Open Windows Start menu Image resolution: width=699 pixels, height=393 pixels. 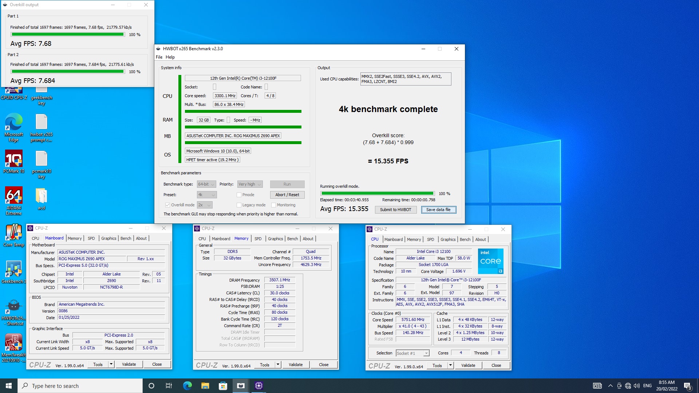tap(9, 386)
